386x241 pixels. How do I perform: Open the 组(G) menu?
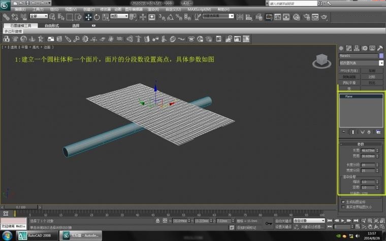point(54,9)
